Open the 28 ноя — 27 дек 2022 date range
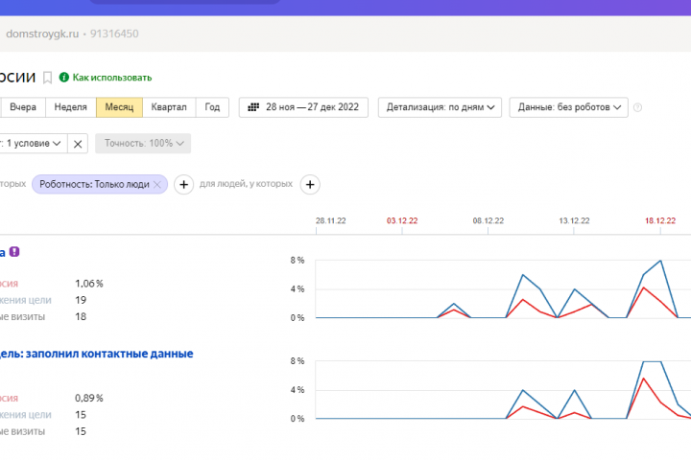Image resolution: width=691 pixels, height=460 pixels. 303,107
